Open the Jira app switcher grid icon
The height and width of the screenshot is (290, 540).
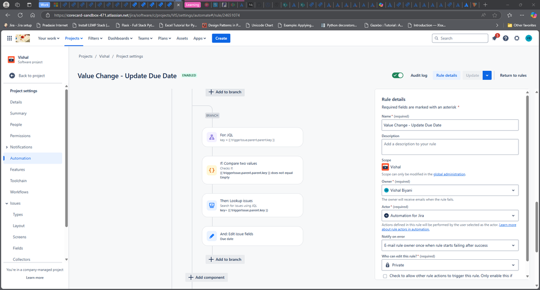(9, 38)
